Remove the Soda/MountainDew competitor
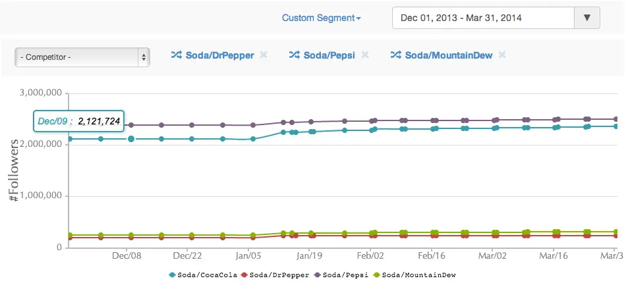The image size is (626, 289). pos(502,55)
